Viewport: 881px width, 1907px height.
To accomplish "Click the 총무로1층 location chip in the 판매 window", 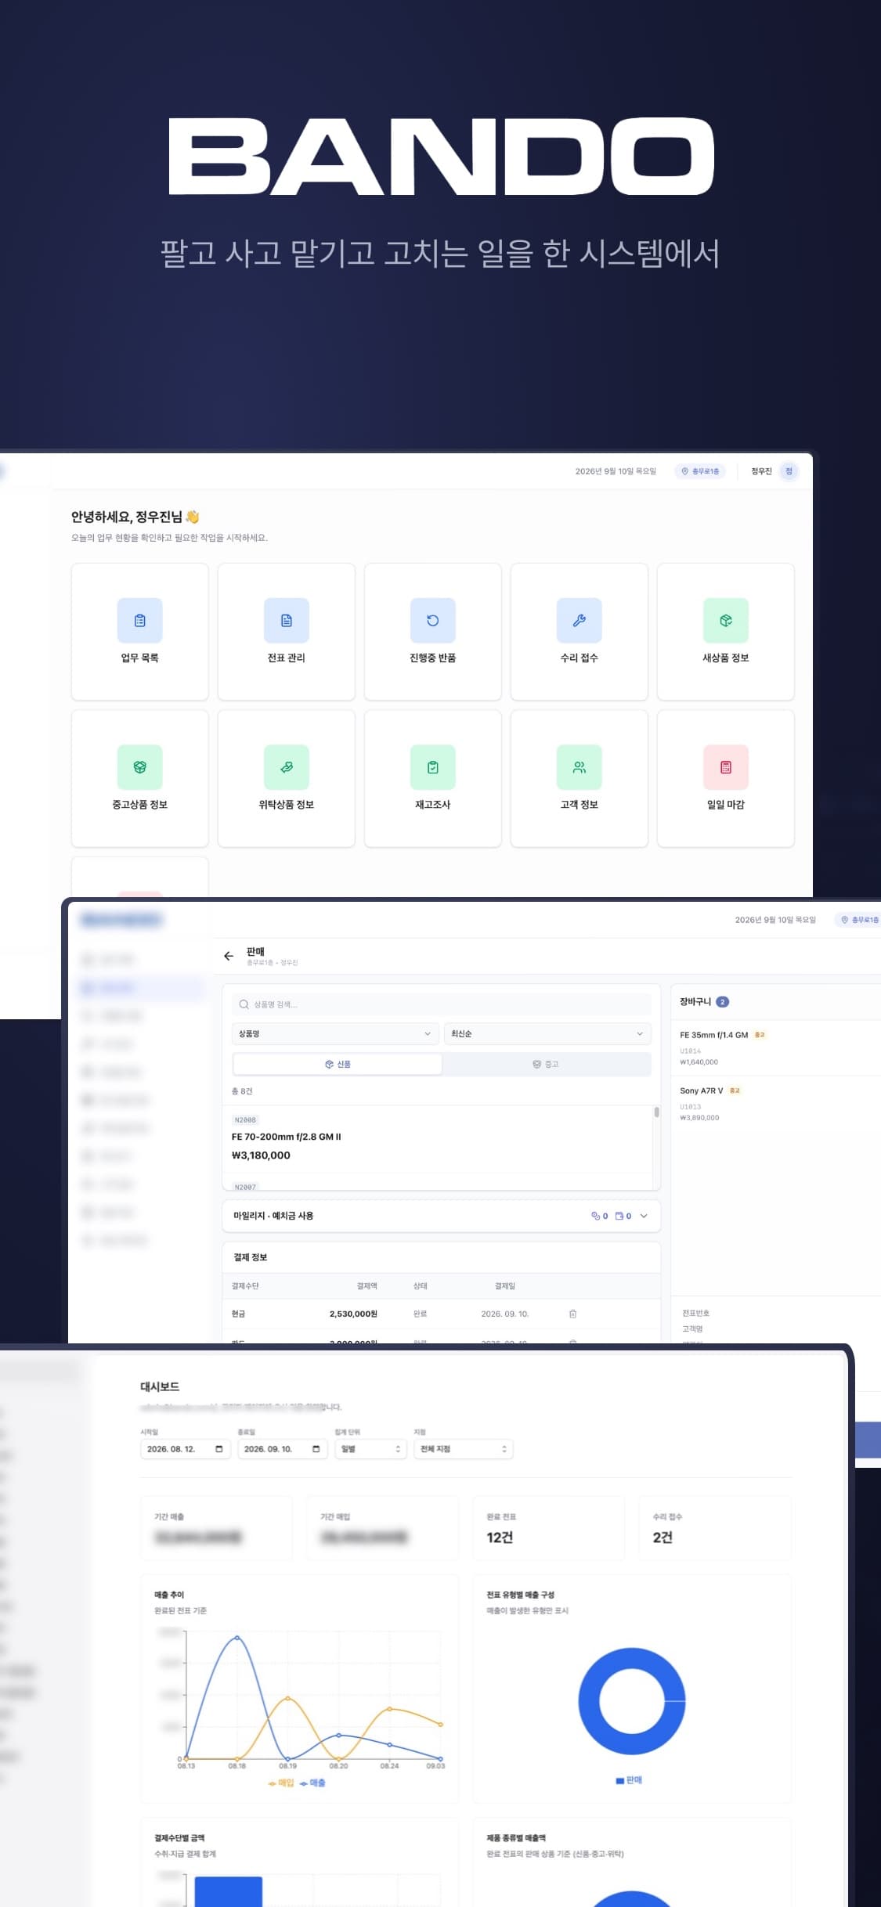I will pyautogui.click(x=859, y=920).
